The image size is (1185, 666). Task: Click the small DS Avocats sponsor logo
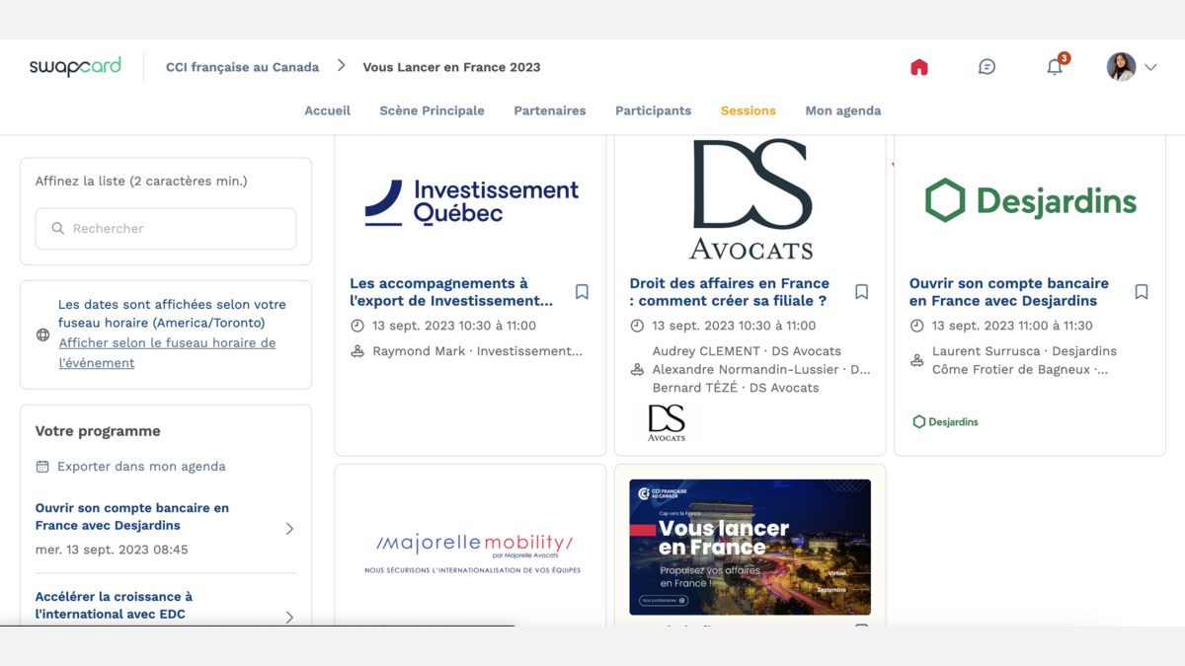coord(667,422)
